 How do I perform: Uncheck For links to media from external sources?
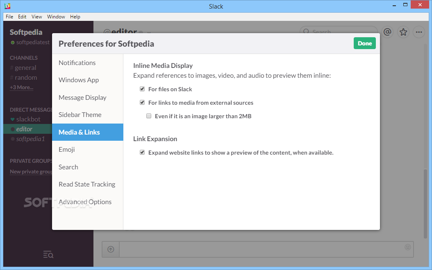click(142, 102)
